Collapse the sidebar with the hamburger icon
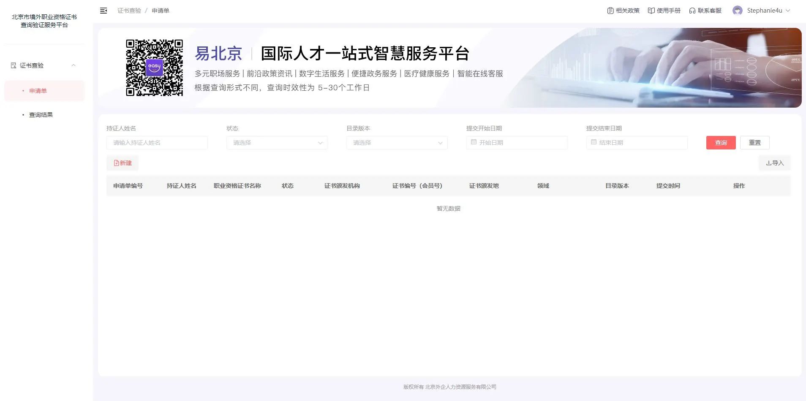 click(103, 11)
